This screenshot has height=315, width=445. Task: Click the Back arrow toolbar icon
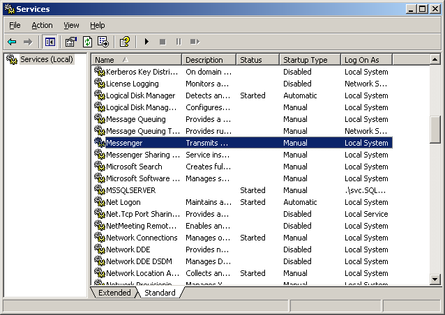pyautogui.click(x=12, y=42)
